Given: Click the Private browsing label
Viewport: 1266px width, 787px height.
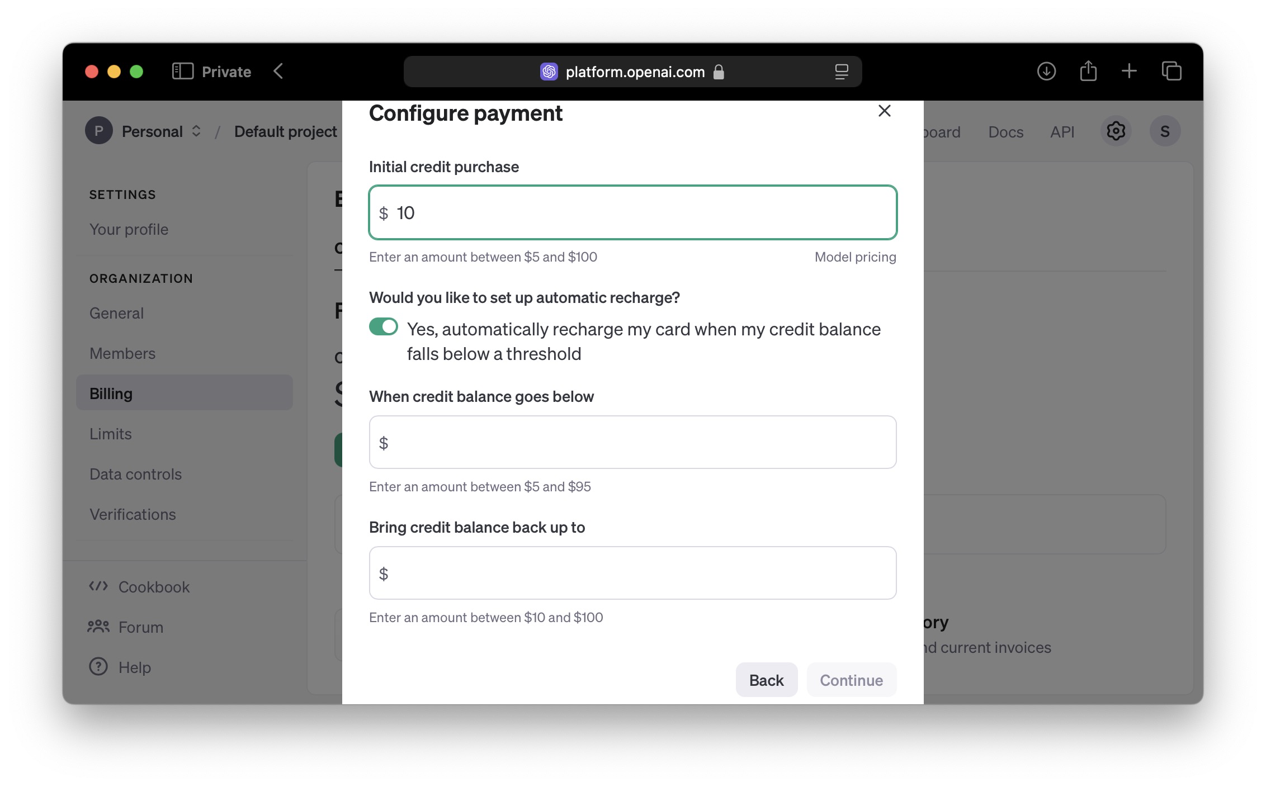Looking at the screenshot, I should tap(226, 72).
